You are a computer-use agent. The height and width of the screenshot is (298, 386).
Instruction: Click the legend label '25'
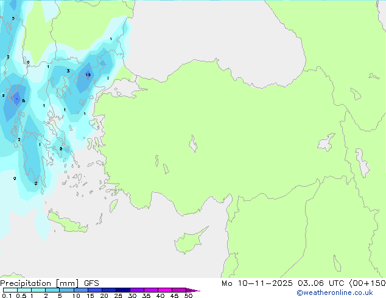point(118,296)
